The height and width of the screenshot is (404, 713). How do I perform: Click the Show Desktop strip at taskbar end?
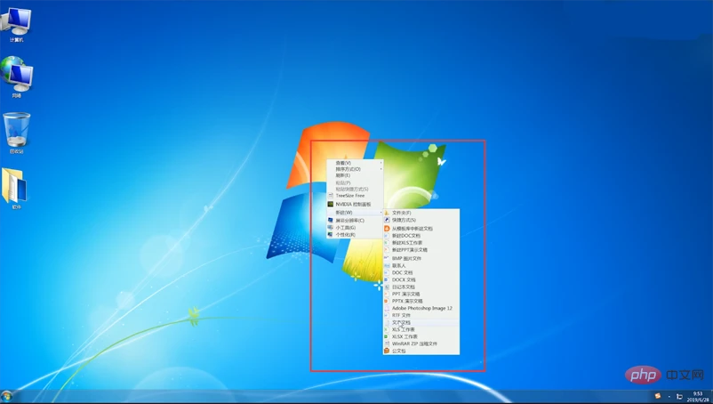710,396
